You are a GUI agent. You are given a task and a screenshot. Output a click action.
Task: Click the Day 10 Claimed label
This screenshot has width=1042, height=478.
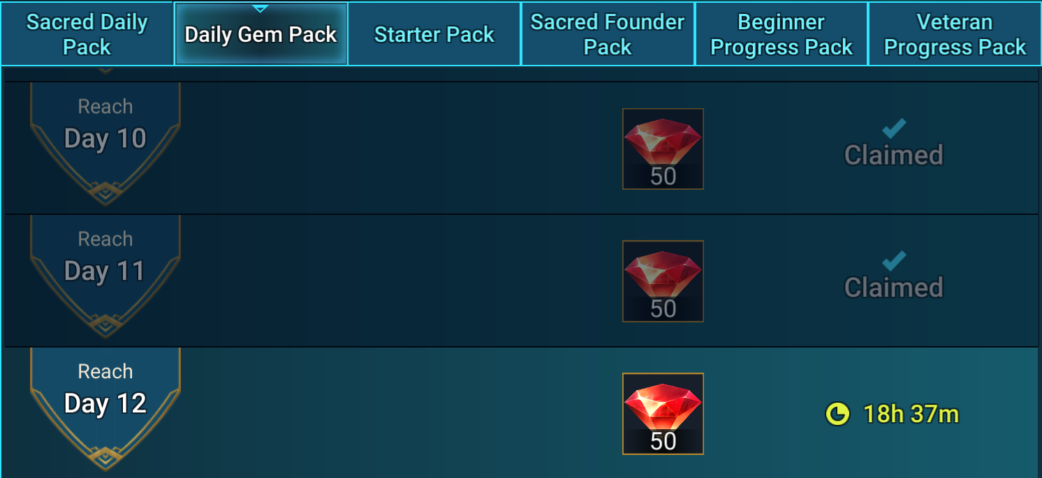pyautogui.click(x=894, y=155)
